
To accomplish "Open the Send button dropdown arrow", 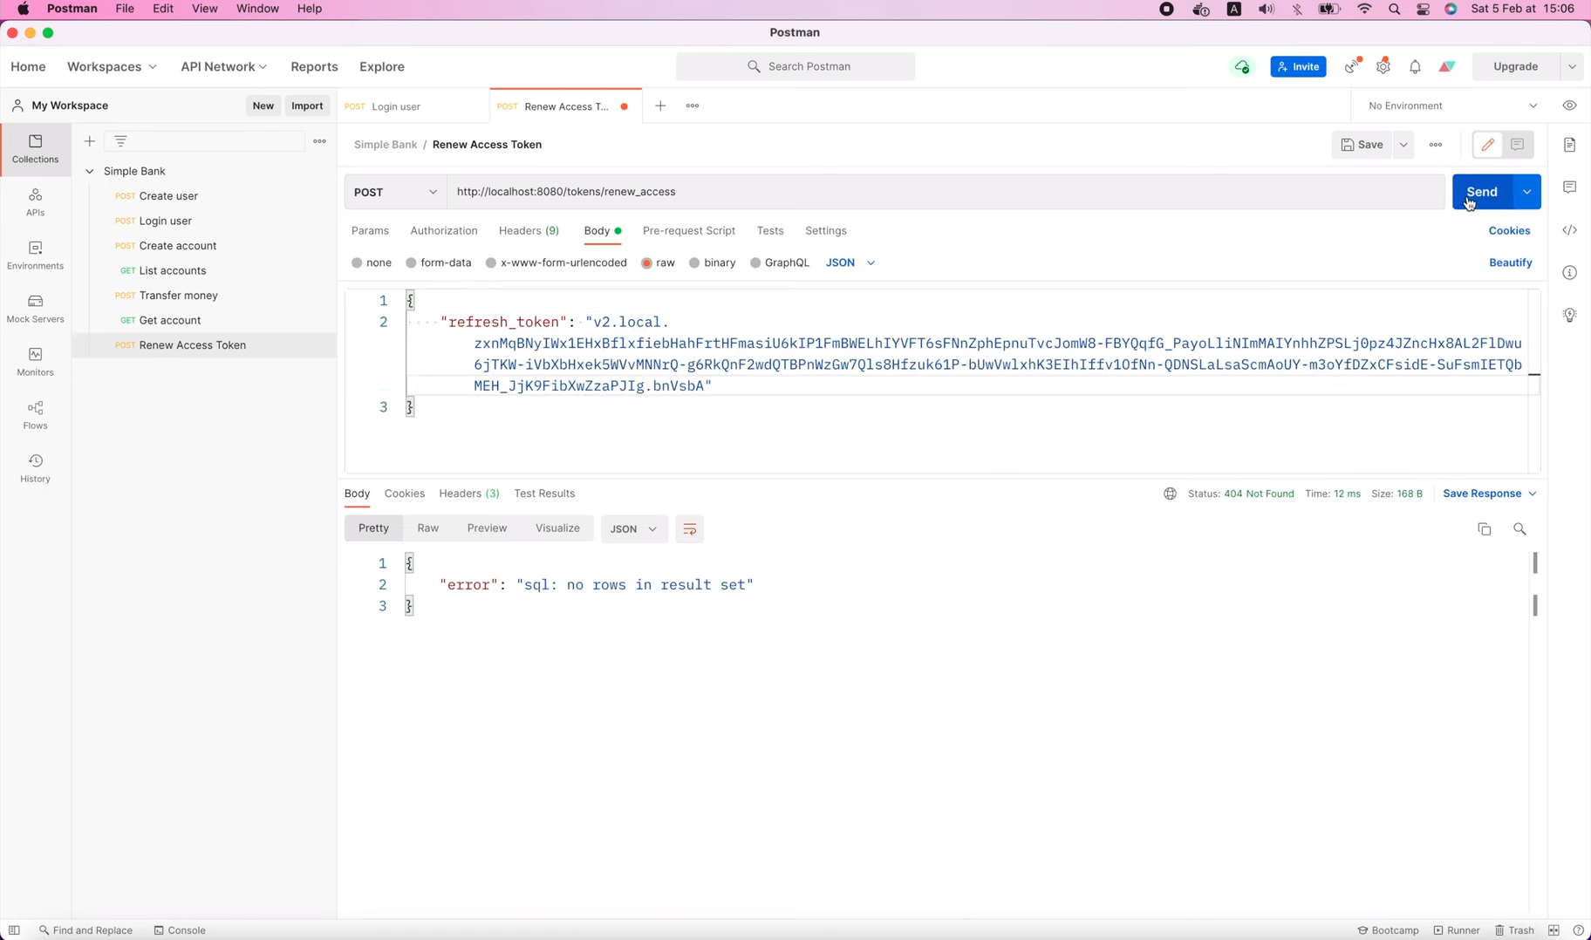I will pos(1527,192).
